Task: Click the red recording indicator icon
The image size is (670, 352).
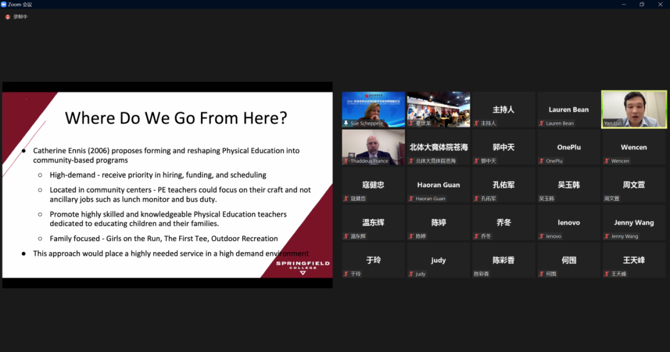Action: [8, 17]
